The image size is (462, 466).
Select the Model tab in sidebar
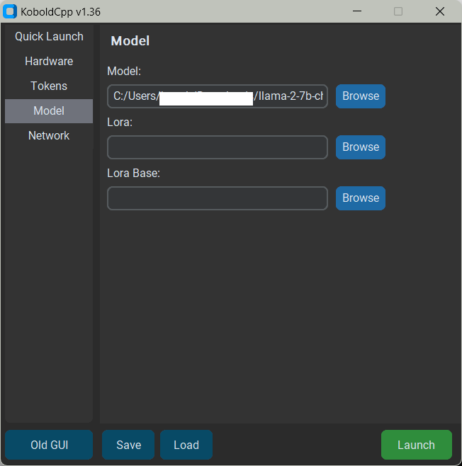click(x=49, y=111)
